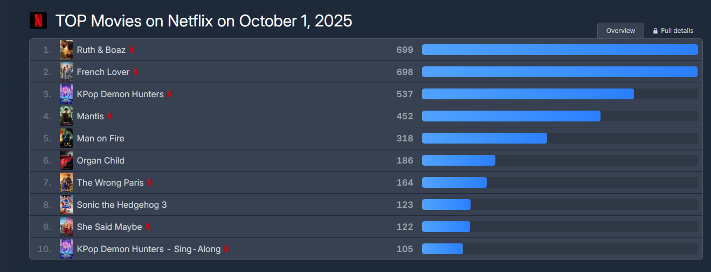Click the Mantis poster thumbnail

coord(66,117)
